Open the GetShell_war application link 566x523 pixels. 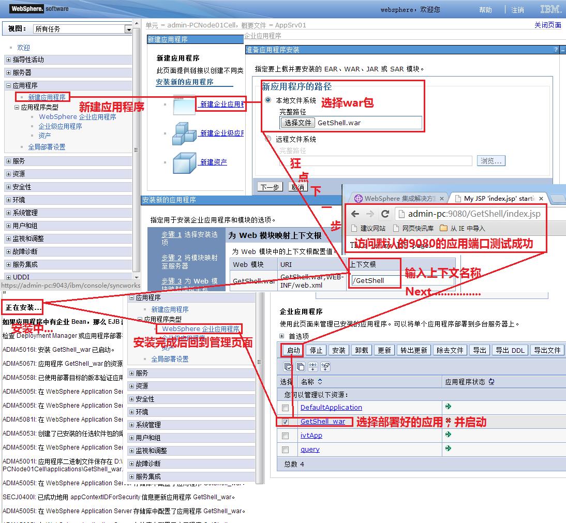click(323, 422)
